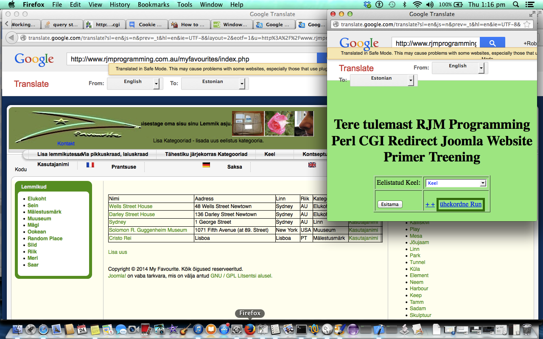Open GarageBand guitar icon in Dock
543x339 pixels.
point(185,329)
